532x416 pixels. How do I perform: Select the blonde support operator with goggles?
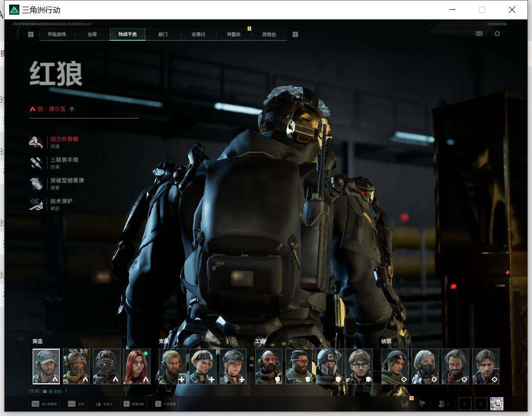coord(203,366)
